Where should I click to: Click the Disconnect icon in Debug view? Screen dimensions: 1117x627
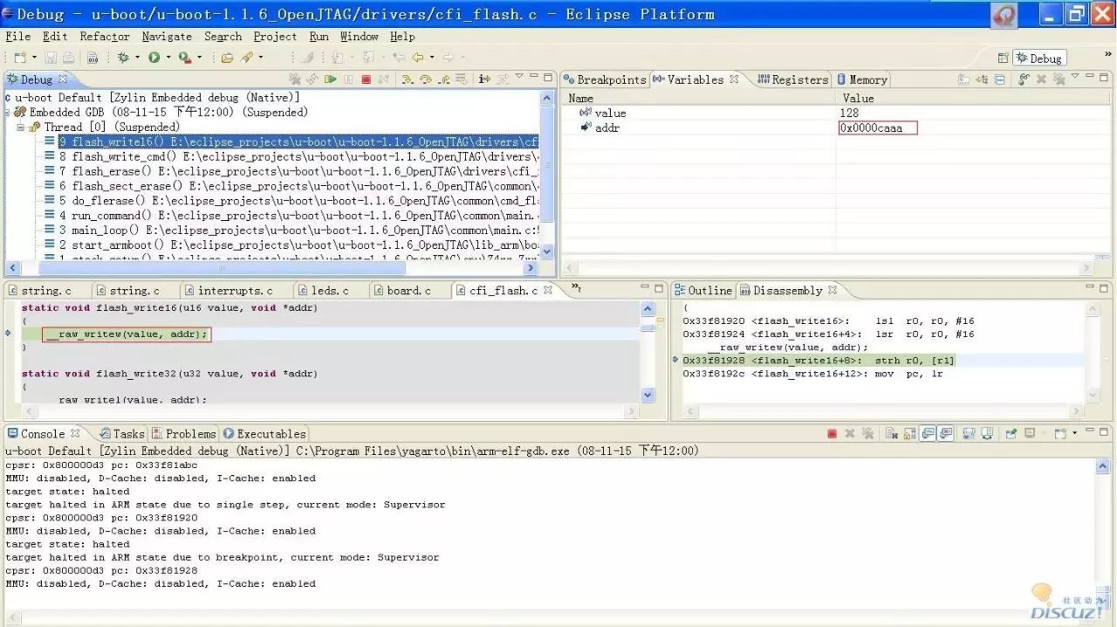[383, 79]
